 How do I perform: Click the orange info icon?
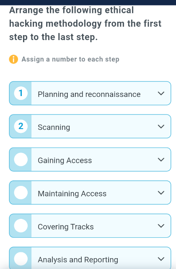pos(13,59)
